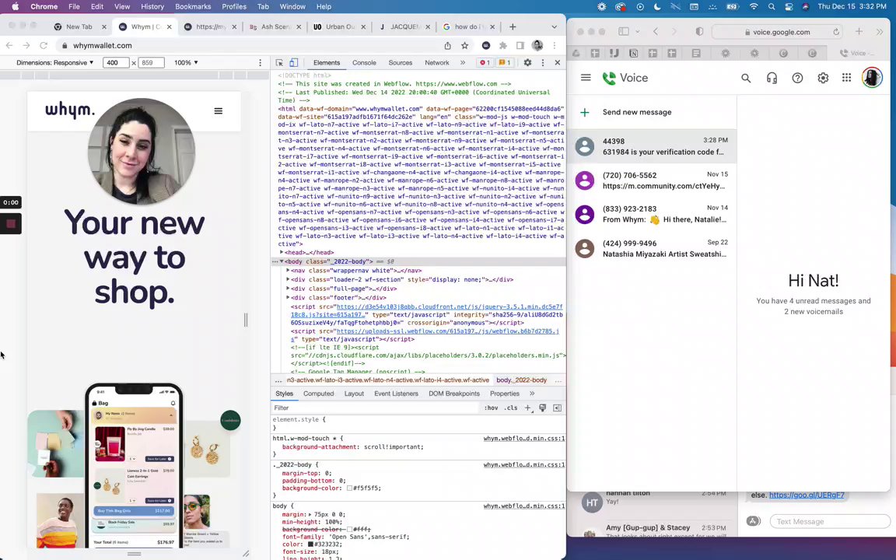The height and width of the screenshot is (560, 896).
Task: Toggle computed styles sidebar icon
Action: pyautogui.click(x=557, y=408)
